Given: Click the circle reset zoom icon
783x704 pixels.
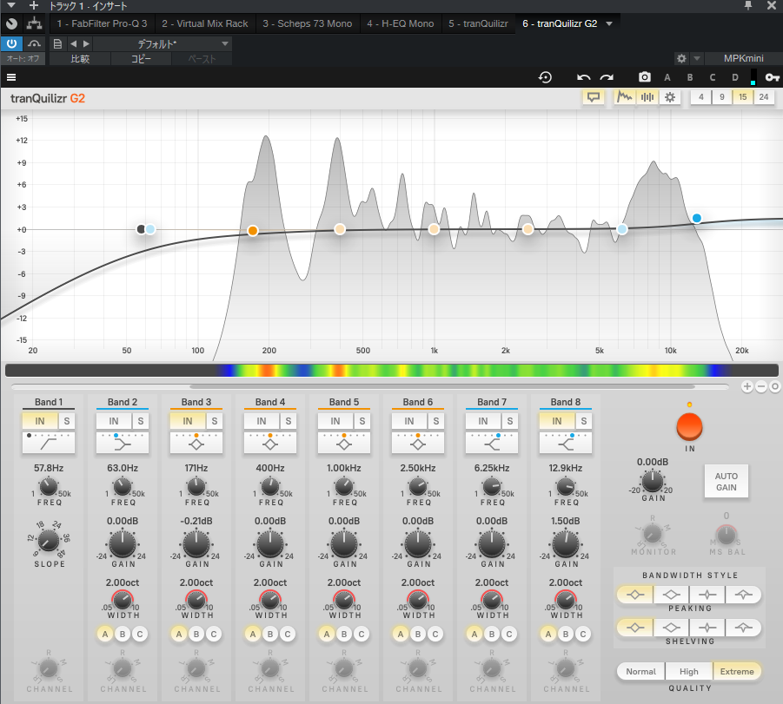Looking at the screenshot, I should (774, 386).
